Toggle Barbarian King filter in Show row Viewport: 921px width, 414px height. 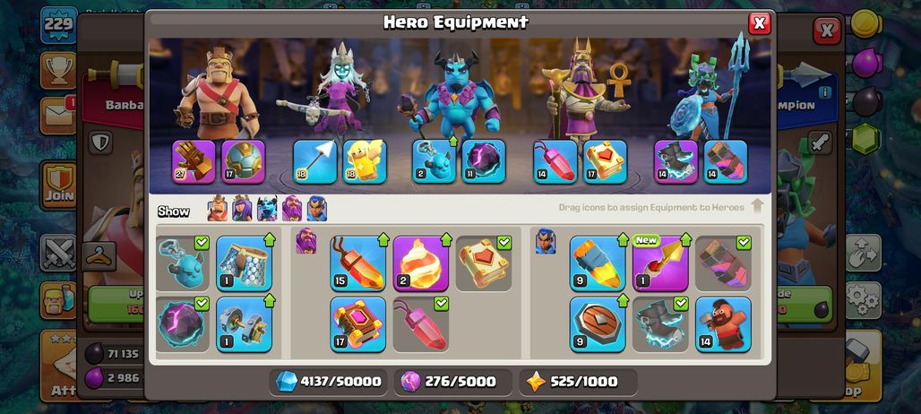click(218, 209)
